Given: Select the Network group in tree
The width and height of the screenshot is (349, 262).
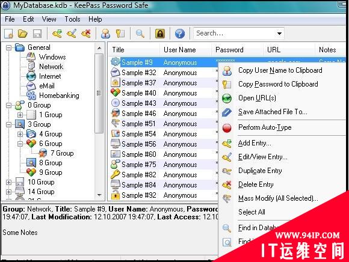Looking at the screenshot, I should click(51, 67).
